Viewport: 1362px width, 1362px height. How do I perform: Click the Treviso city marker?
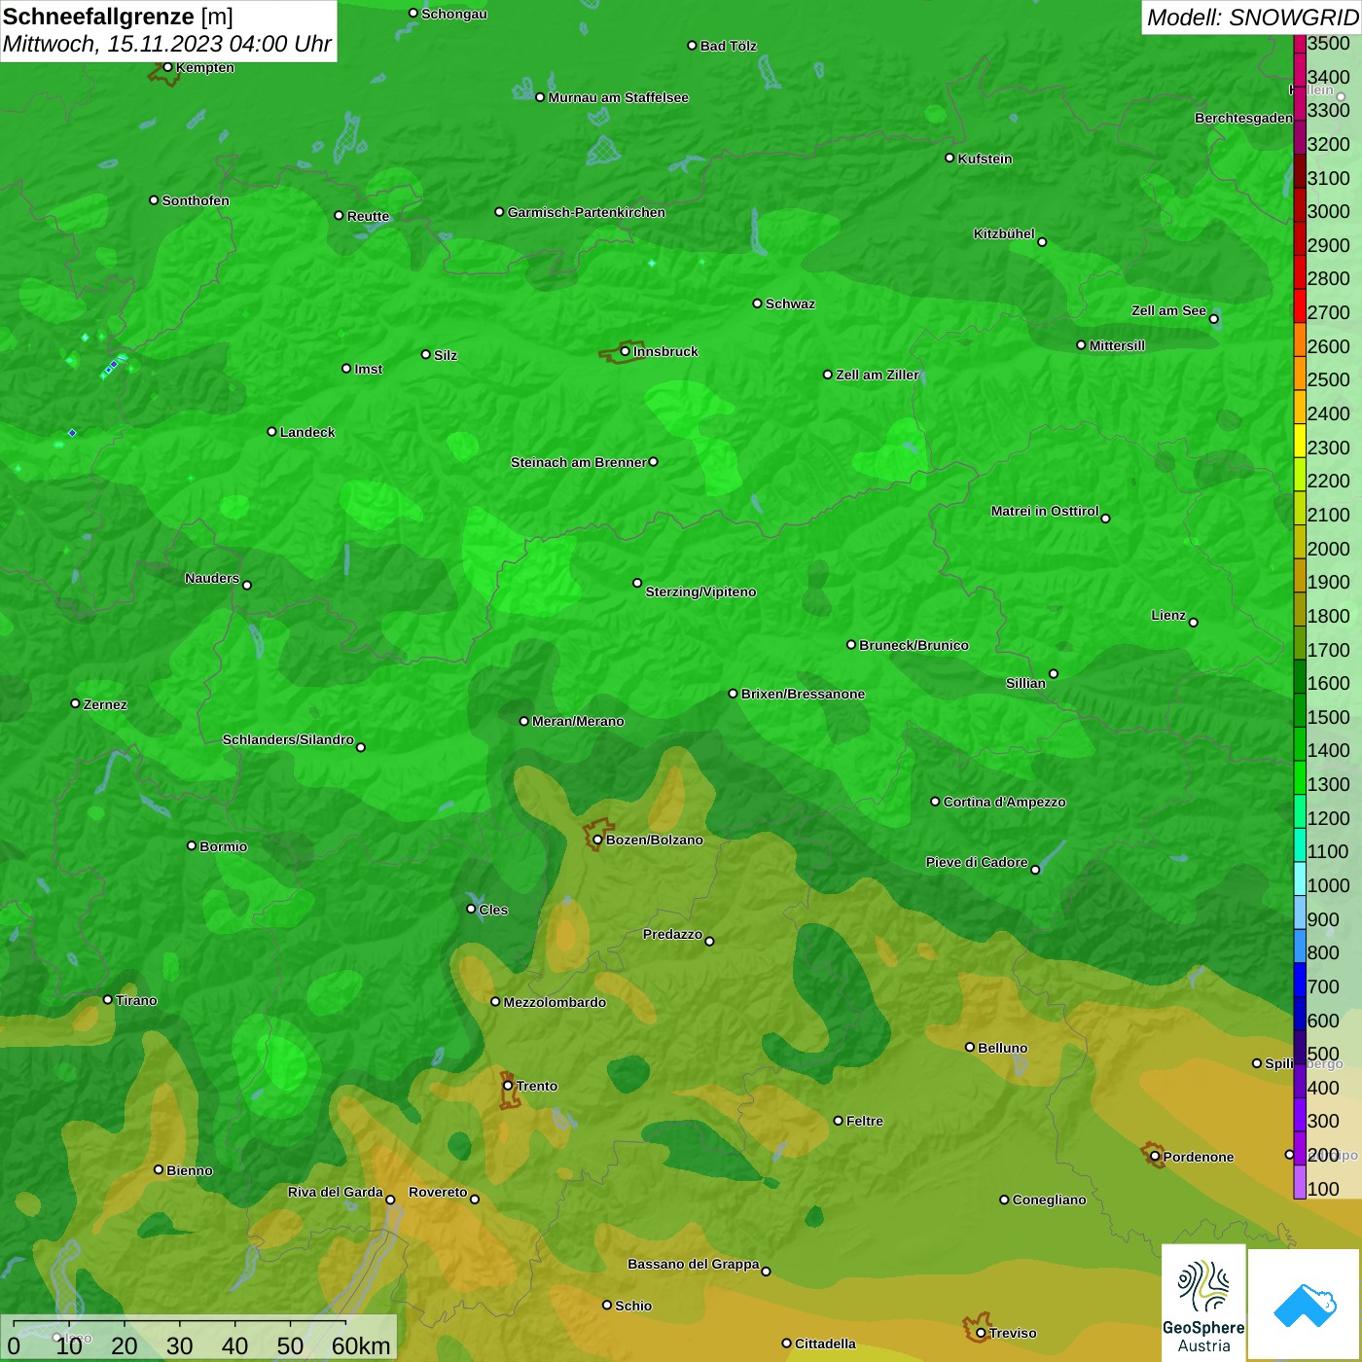(981, 1333)
